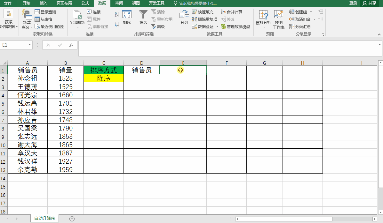Screen dimensions: 383x223
Task: Select the yellow 降序 cell
Action: (104, 78)
